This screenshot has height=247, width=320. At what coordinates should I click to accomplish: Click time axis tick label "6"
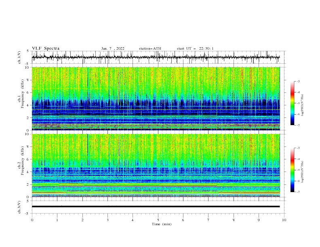point(183,220)
